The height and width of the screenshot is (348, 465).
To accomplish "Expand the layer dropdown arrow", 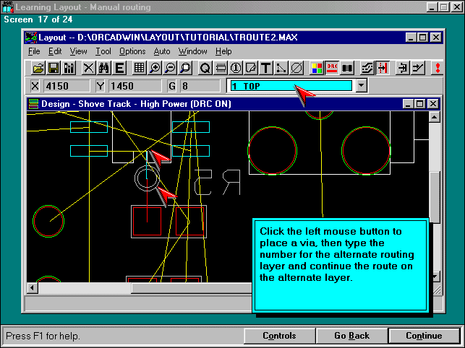I will pyautogui.click(x=362, y=86).
